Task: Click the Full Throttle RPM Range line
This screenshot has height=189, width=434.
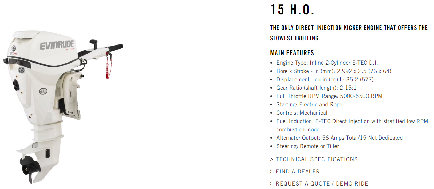Action: click(x=329, y=96)
